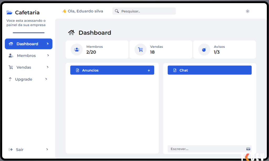Image resolution: width=269 pixels, height=161 pixels.
Task: Click the folder icon beside Cafetaria
Action: pyautogui.click(x=10, y=12)
